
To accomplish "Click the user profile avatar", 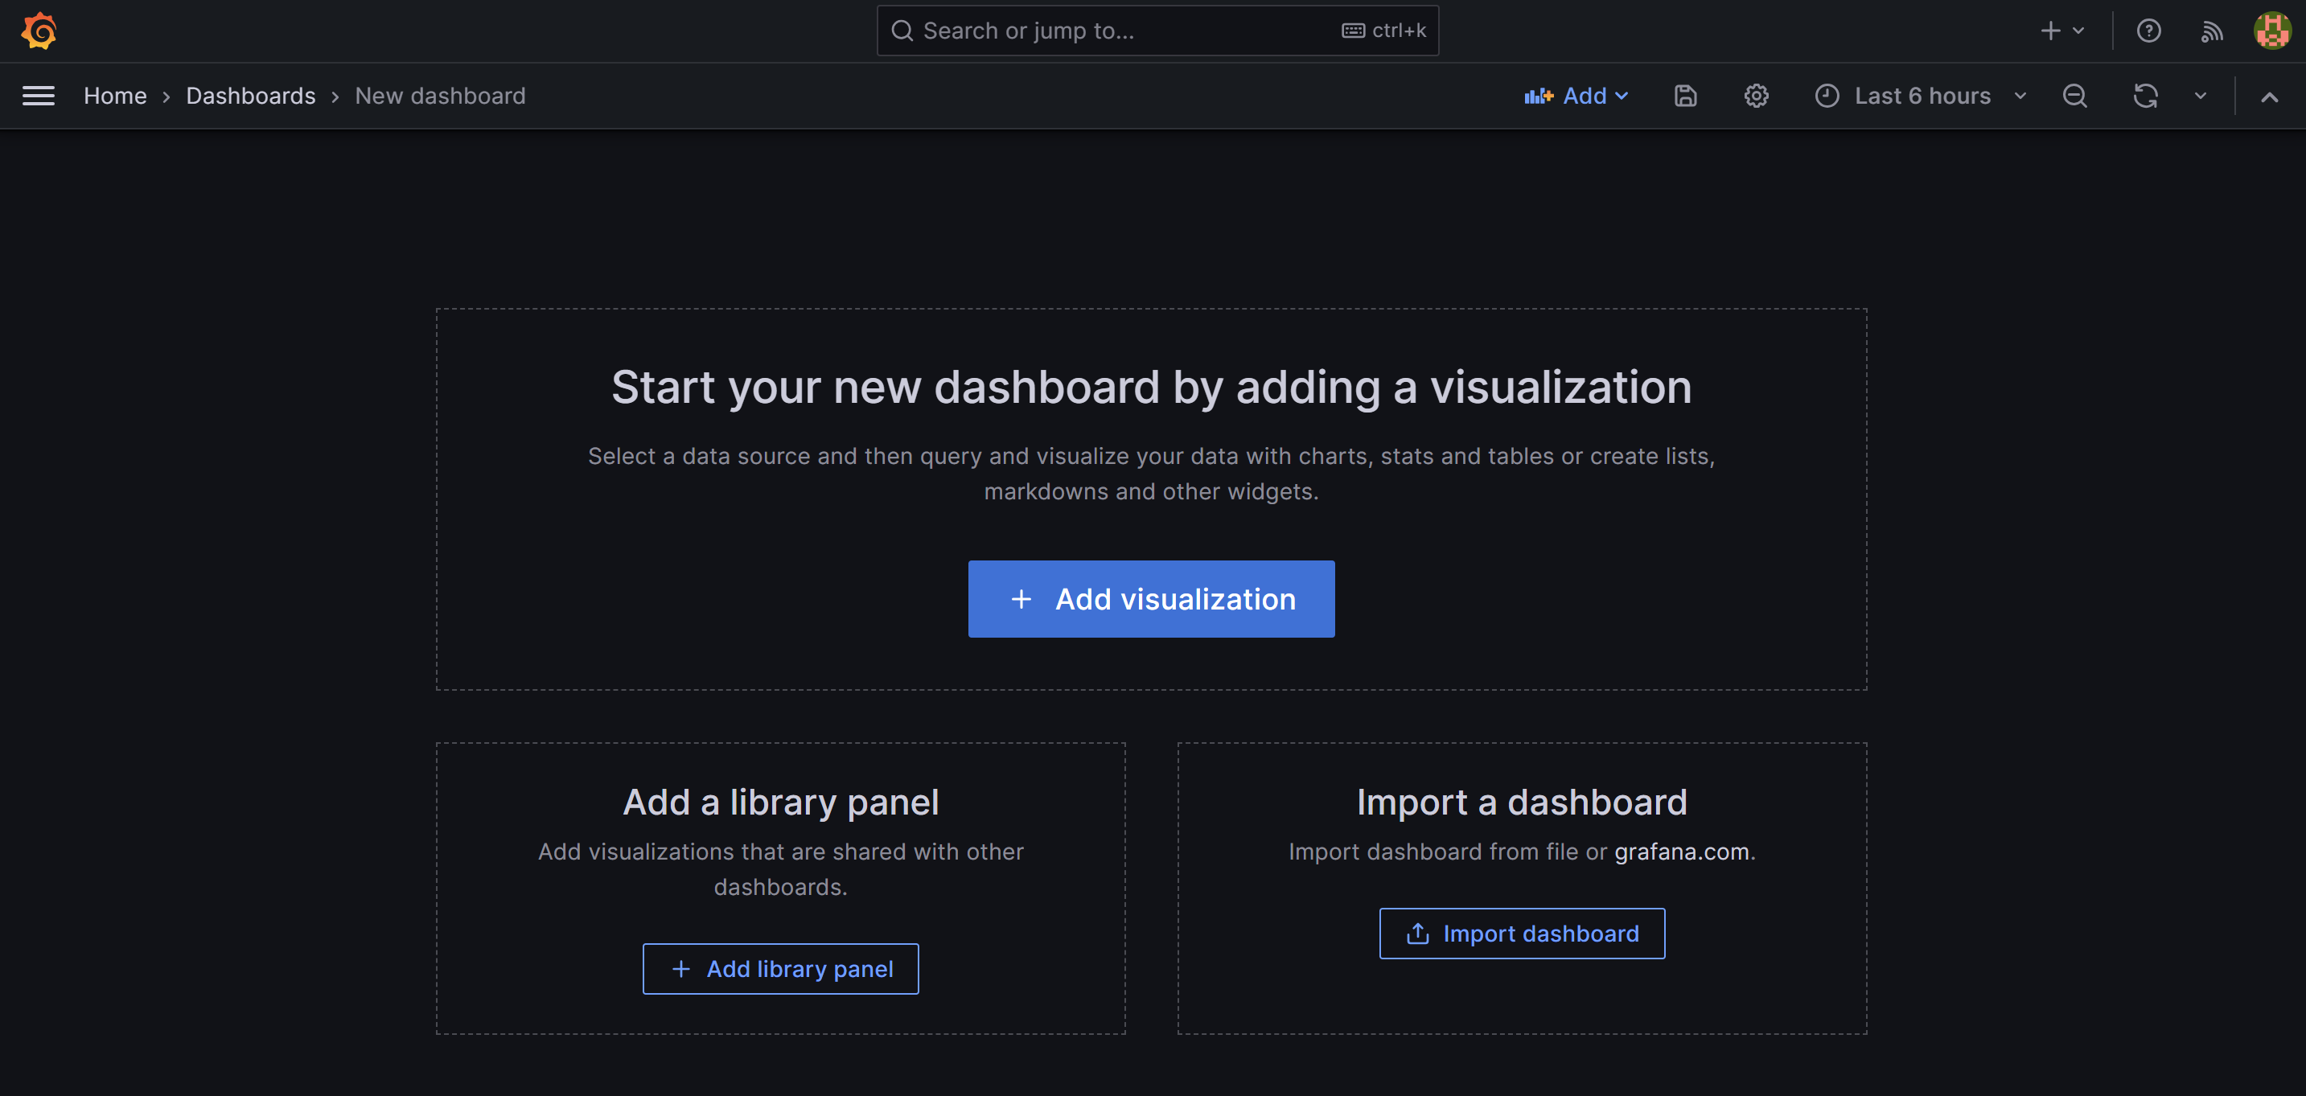I will 2271,31.
